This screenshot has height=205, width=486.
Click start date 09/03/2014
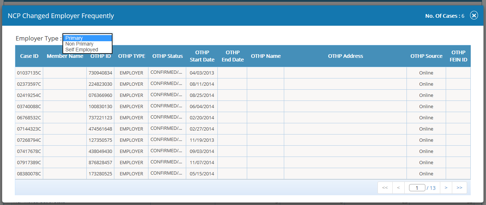click(x=202, y=151)
